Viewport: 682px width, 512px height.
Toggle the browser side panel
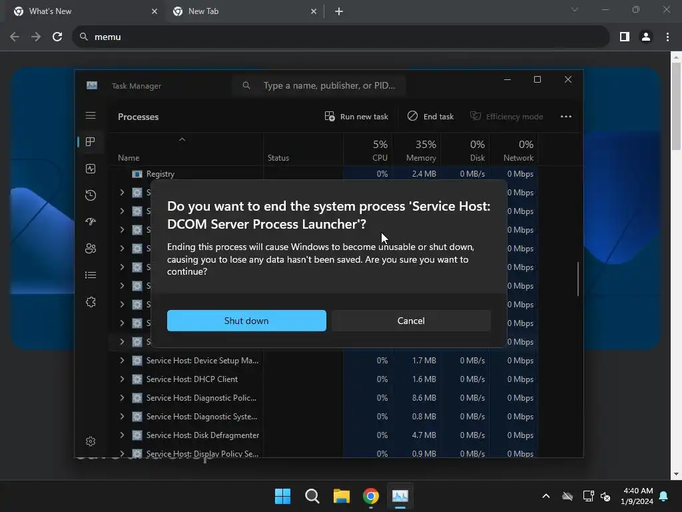(625, 37)
